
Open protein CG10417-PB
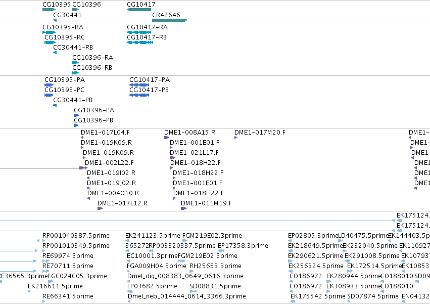pyautogui.click(x=149, y=90)
